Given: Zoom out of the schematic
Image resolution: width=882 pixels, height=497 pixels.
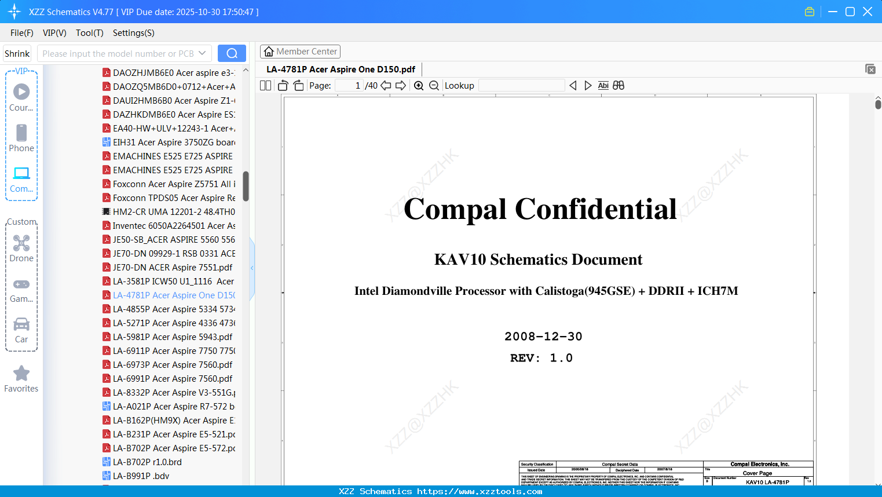Looking at the screenshot, I should click(434, 86).
